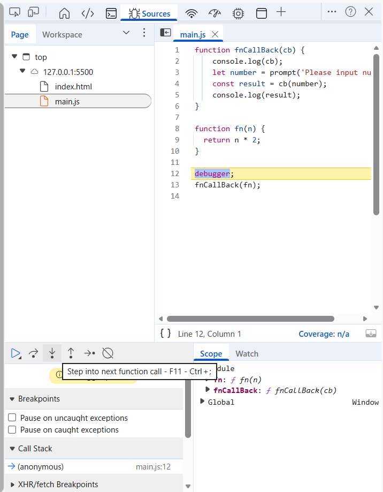This screenshot has height=492, width=383.
Task: Open the Elements panel icon
Action: click(x=88, y=13)
